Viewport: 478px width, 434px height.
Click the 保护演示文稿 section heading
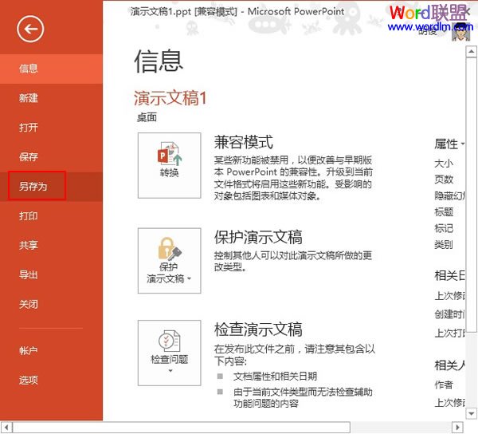point(258,237)
